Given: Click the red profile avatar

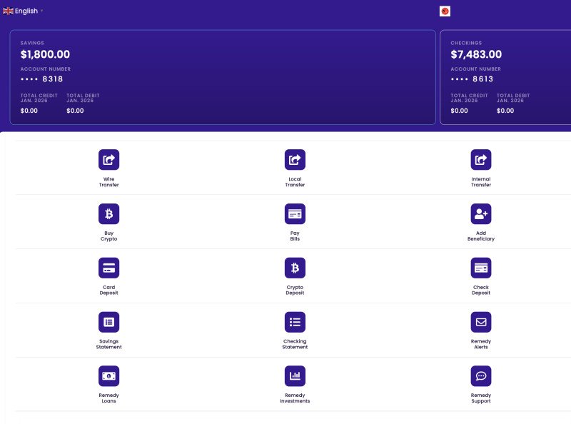Looking at the screenshot, I should click(x=445, y=11).
